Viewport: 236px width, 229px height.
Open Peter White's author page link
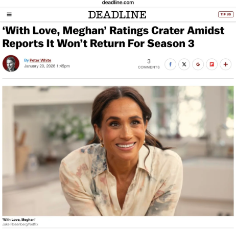click(x=40, y=60)
